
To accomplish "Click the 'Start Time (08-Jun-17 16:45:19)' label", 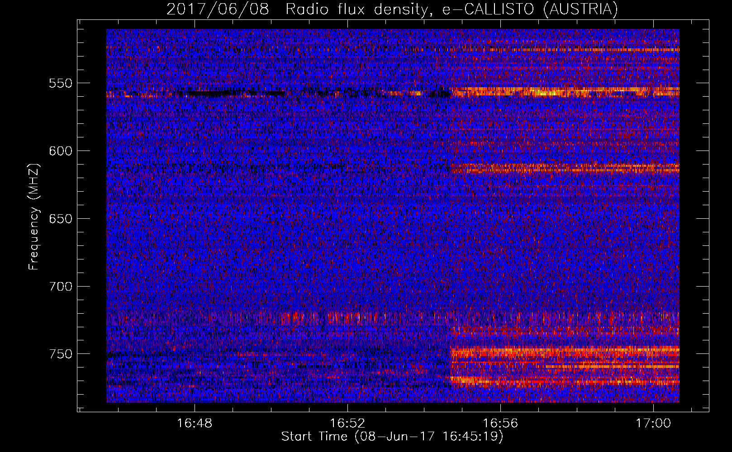I will 392,437.
